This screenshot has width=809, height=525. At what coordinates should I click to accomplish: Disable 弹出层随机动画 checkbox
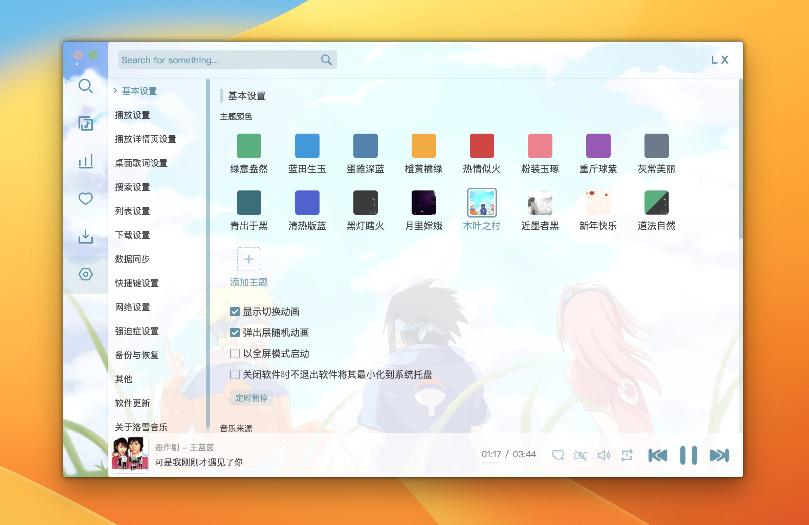pos(235,333)
